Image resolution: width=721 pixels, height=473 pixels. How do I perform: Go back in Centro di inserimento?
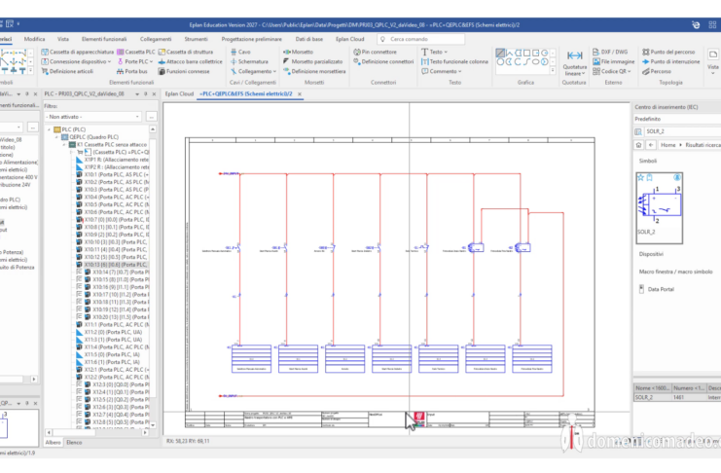click(651, 145)
